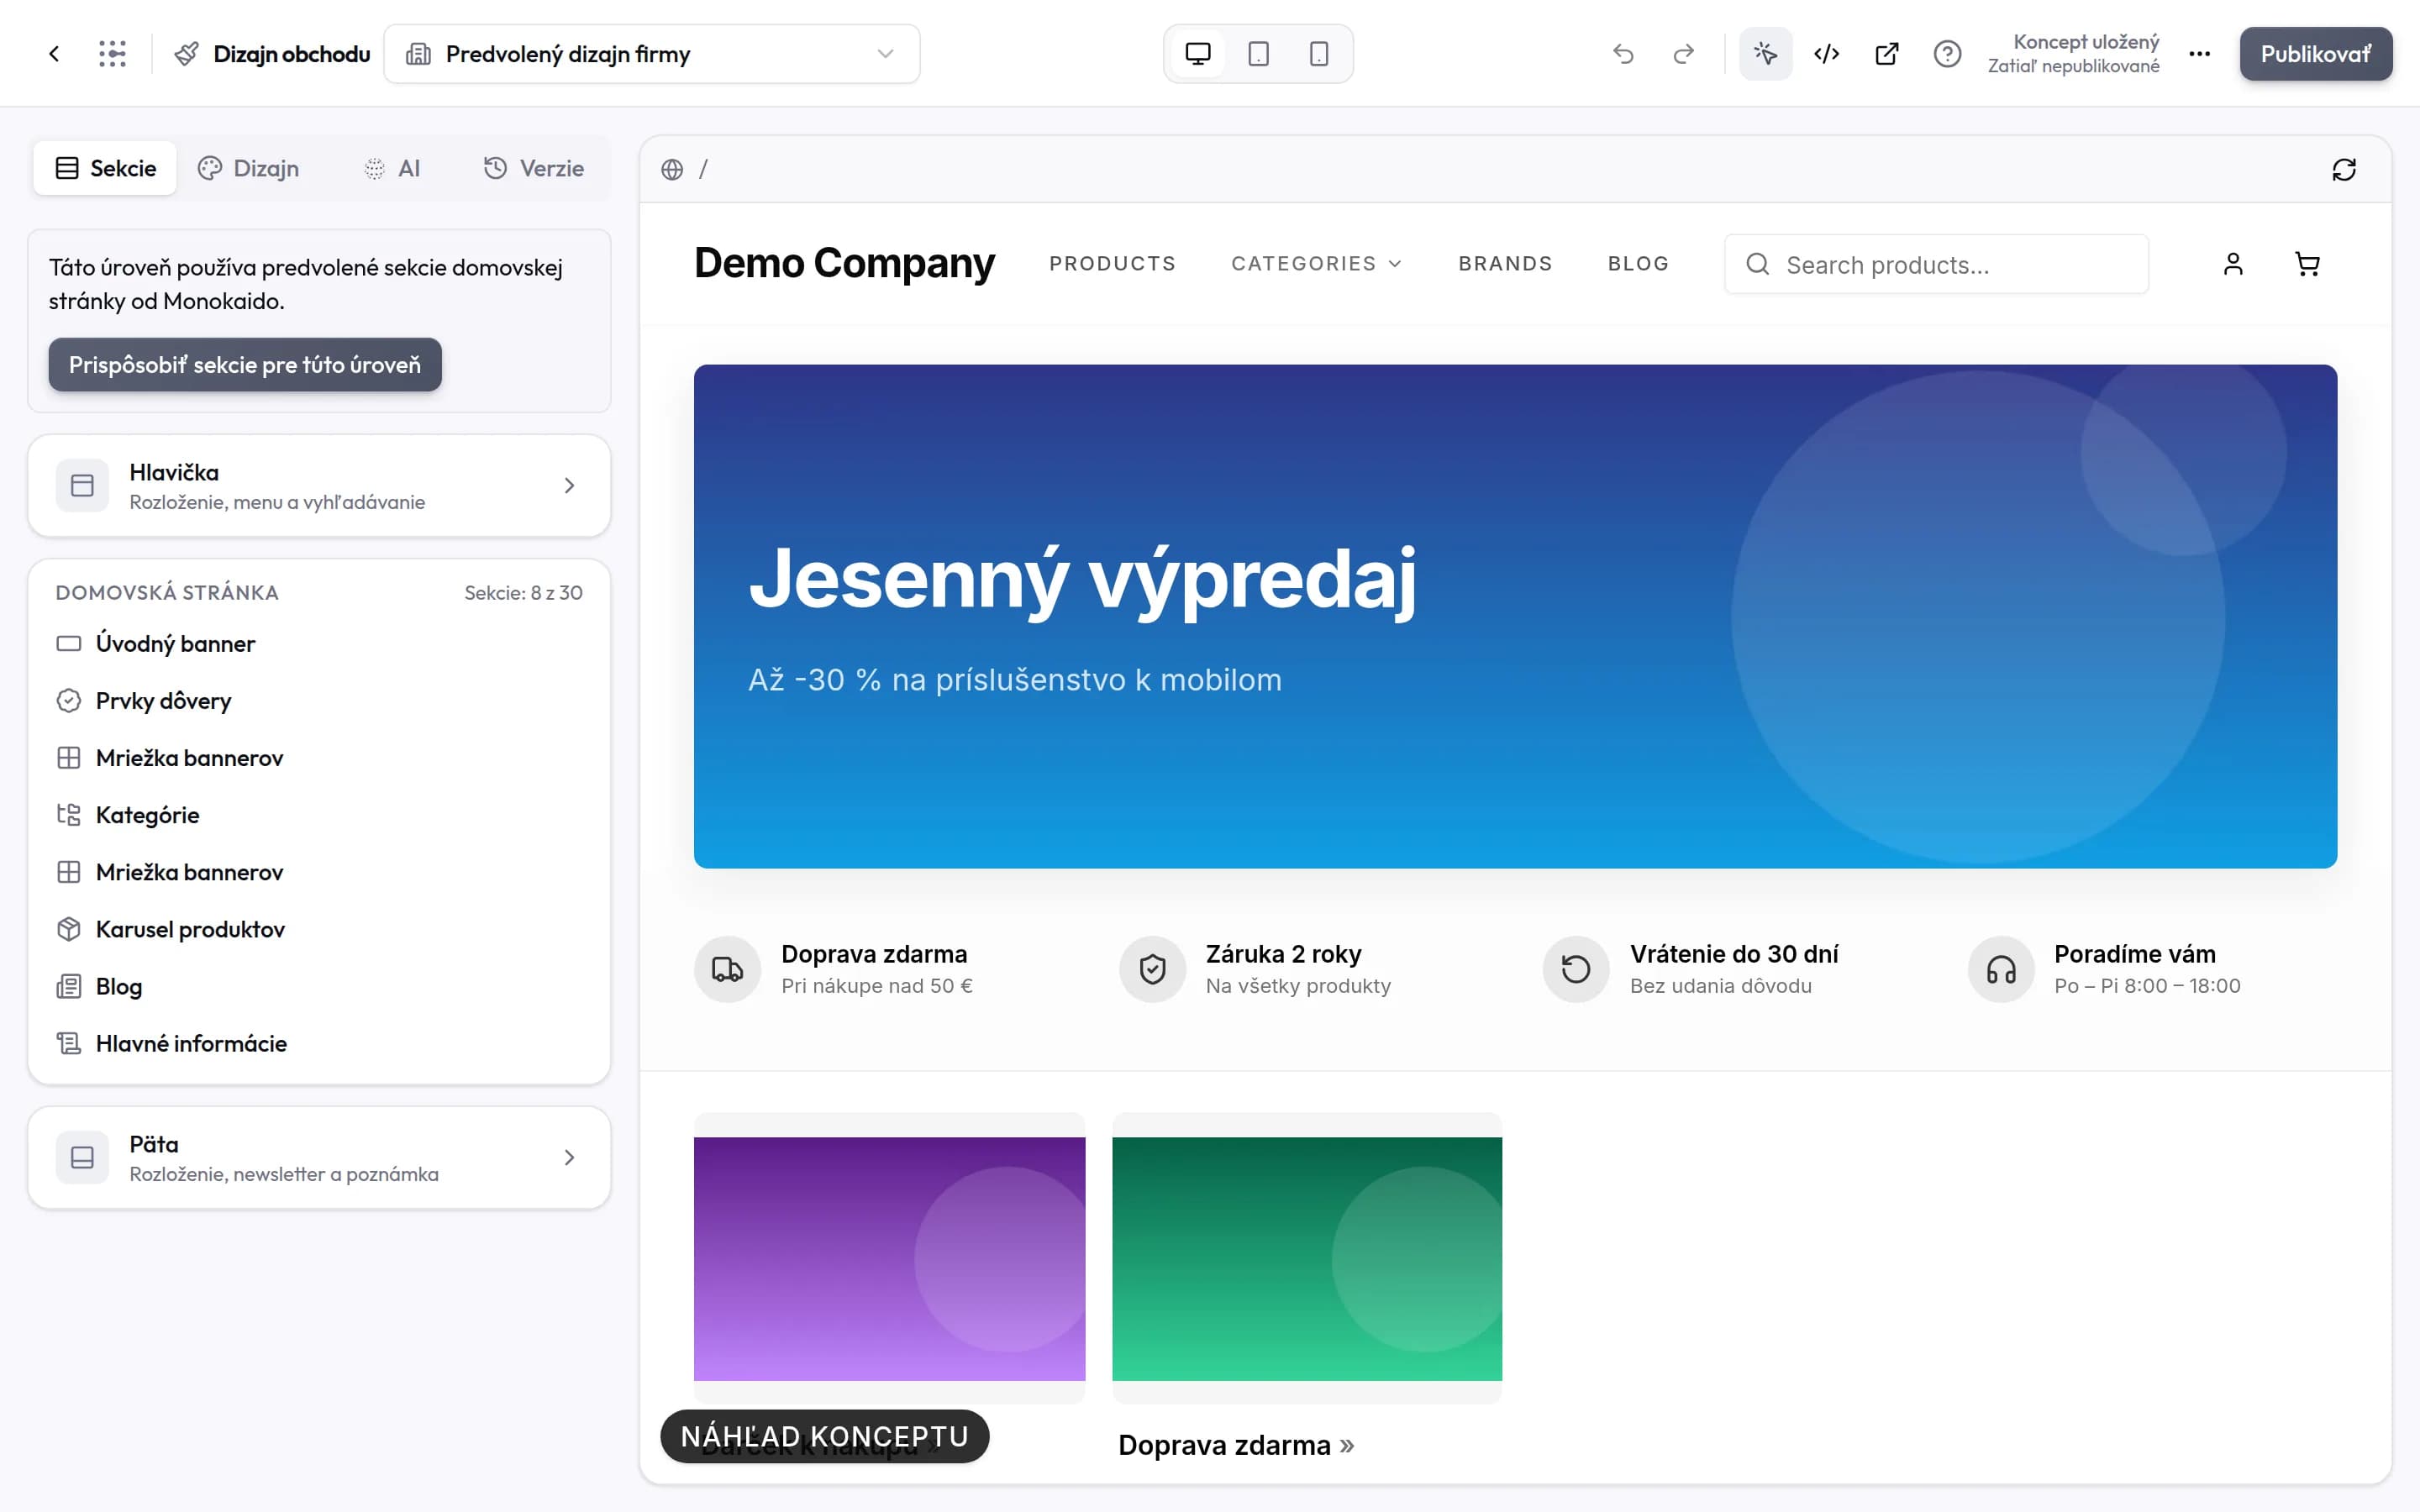The image size is (2420, 1512).
Task: Click Prispôsobiť sekcie pre túto úroveň
Action: 245,365
